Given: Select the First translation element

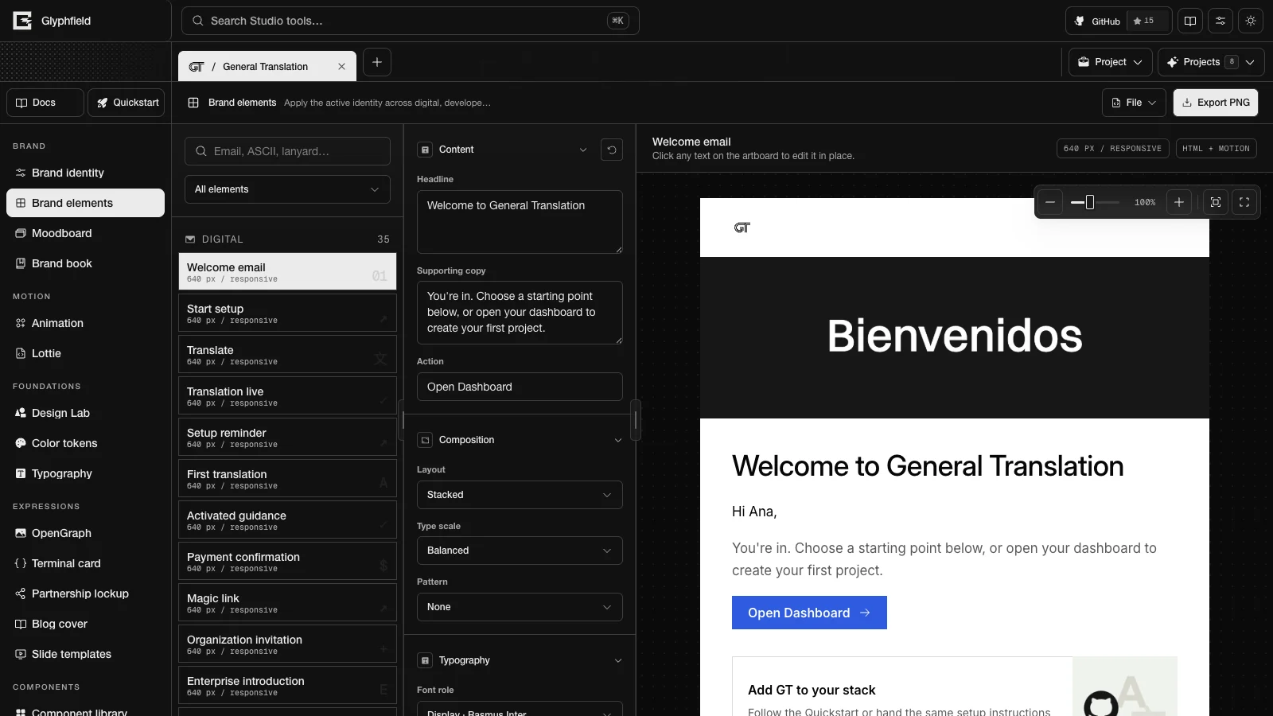Looking at the screenshot, I should pyautogui.click(x=287, y=478).
